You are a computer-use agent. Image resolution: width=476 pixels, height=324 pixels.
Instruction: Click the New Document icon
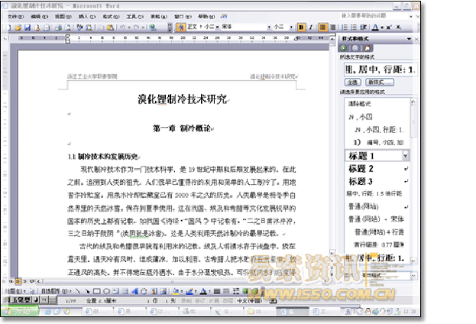[8, 28]
